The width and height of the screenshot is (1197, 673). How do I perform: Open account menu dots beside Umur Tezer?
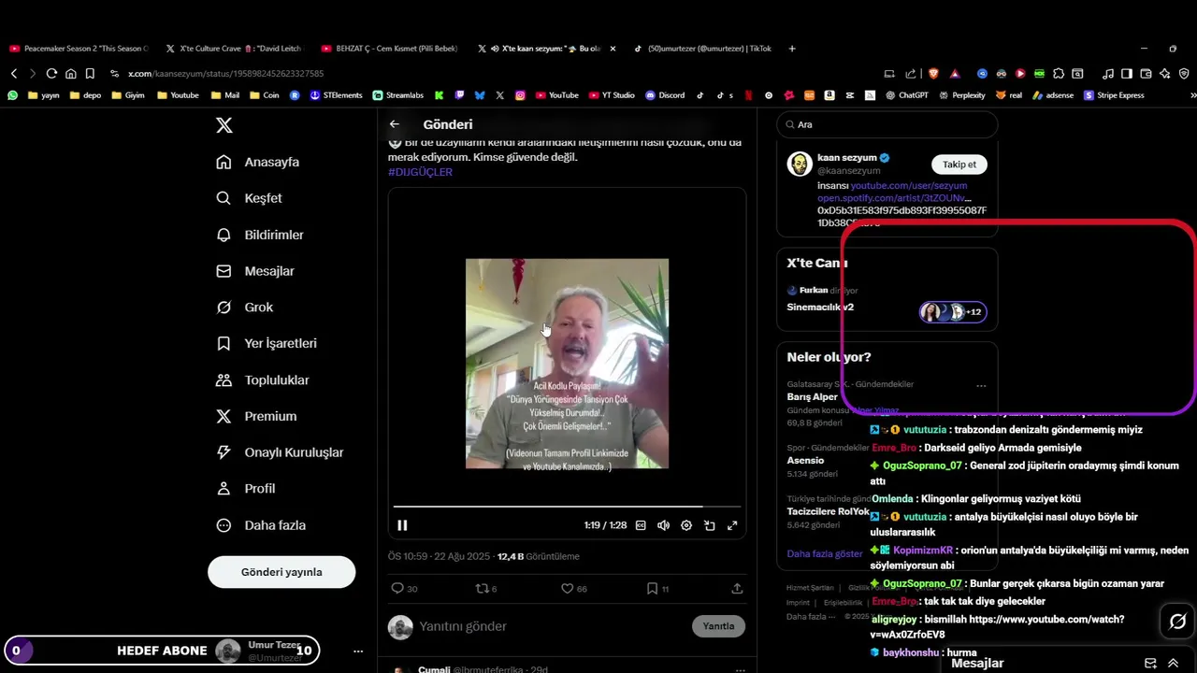pos(357,651)
